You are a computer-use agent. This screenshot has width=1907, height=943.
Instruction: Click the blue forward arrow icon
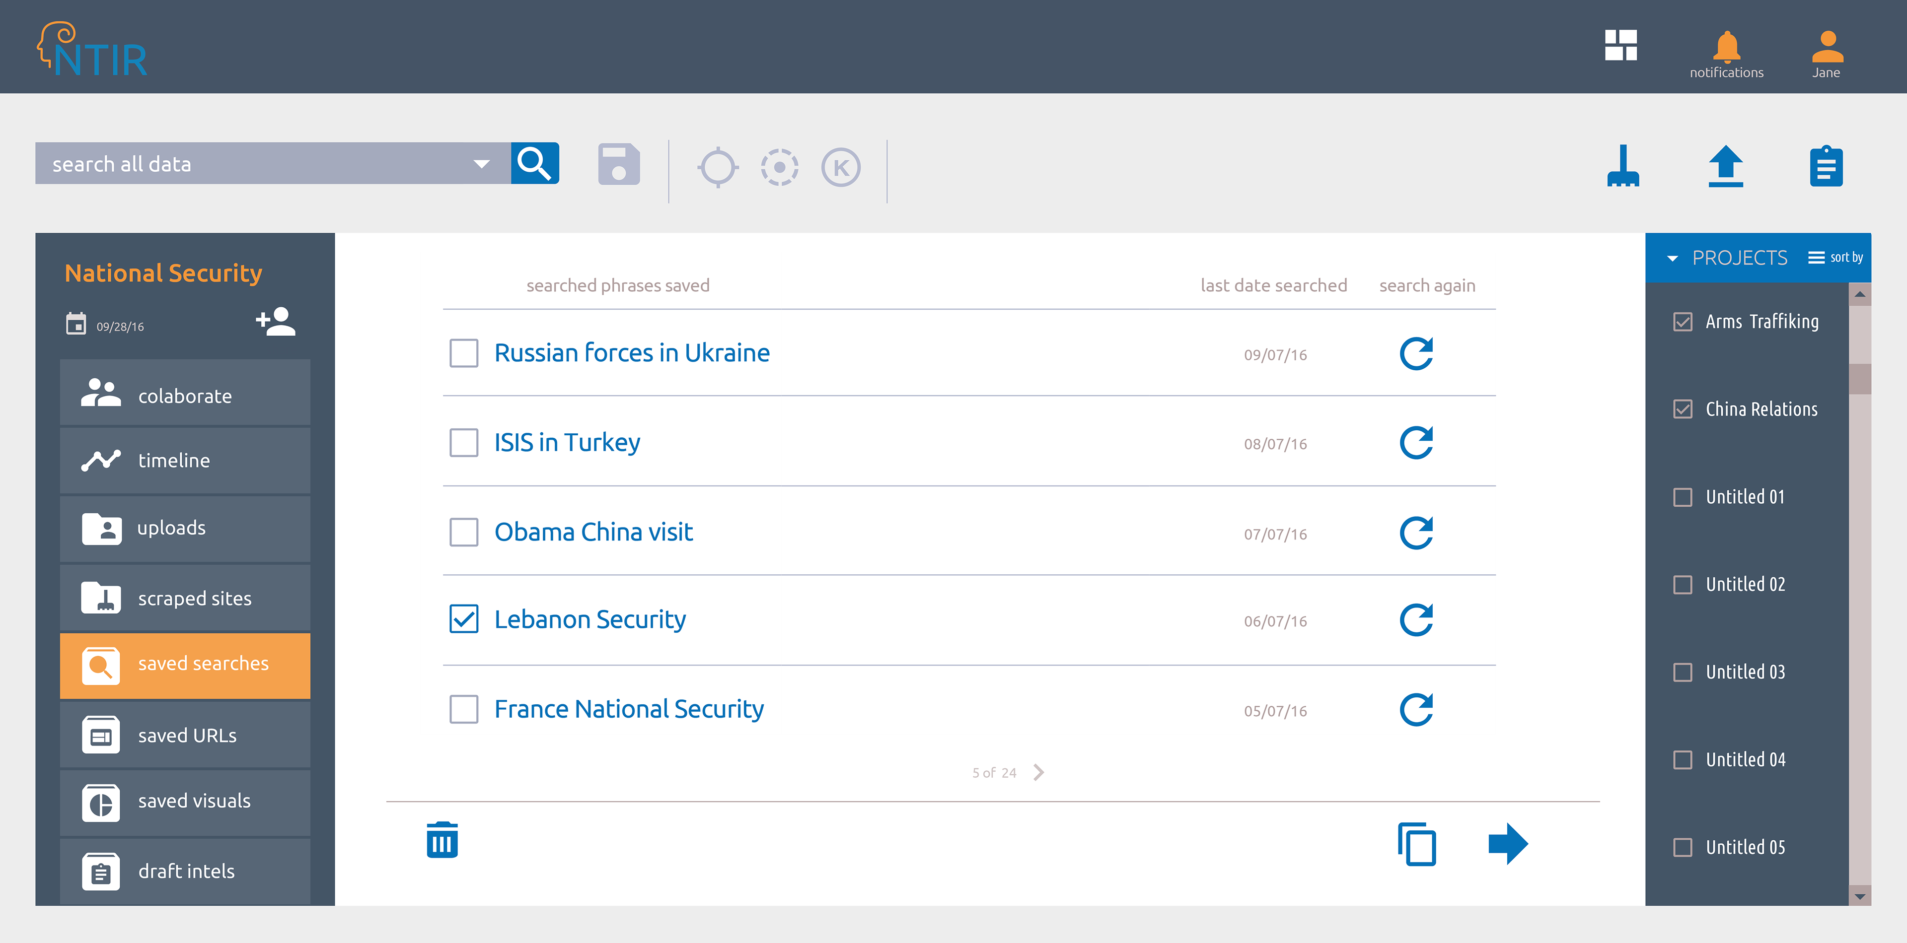1508,843
